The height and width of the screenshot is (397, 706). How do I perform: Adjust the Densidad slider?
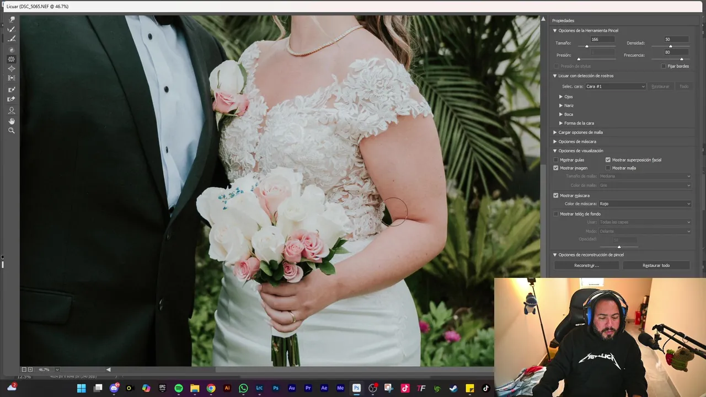coord(671,46)
